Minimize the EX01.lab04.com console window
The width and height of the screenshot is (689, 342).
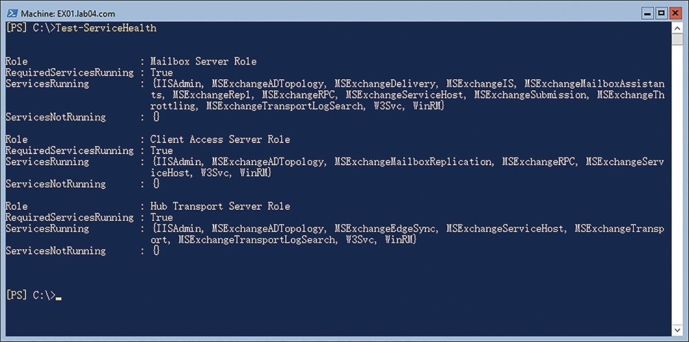point(648,14)
